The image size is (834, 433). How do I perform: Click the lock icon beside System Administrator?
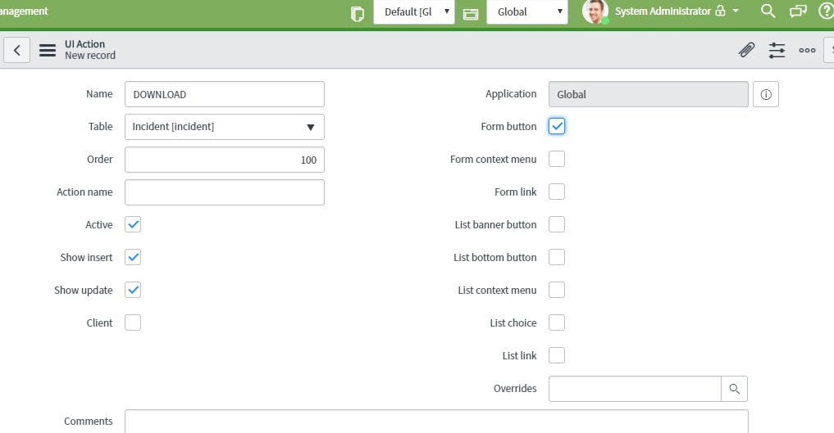[720, 11]
